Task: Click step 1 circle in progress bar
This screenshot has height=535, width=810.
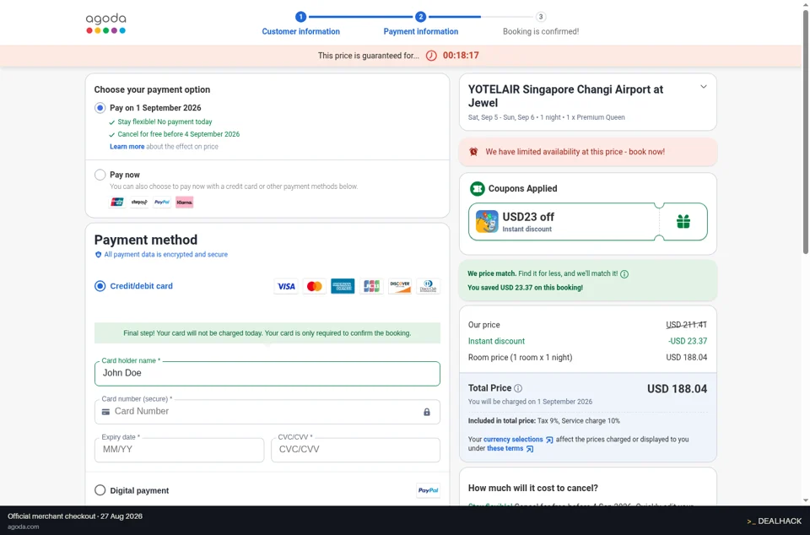Action: [x=300, y=17]
